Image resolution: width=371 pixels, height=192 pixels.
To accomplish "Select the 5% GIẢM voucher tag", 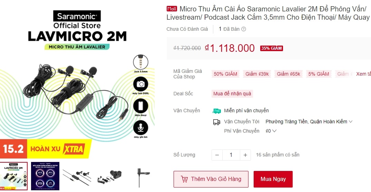I will (x=319, y=74).
